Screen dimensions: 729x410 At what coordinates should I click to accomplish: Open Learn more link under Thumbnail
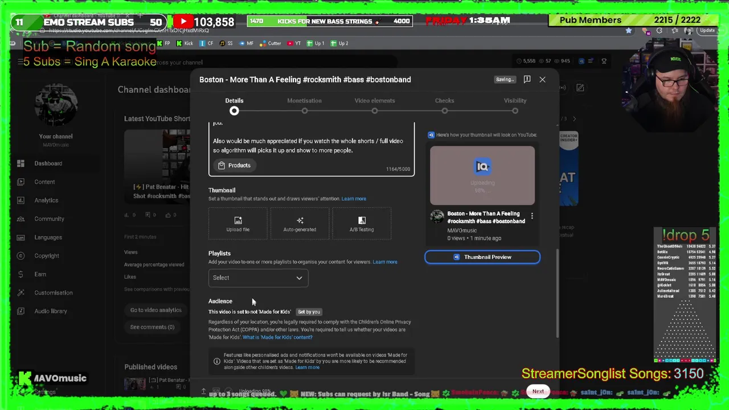[x=354, y=199]
